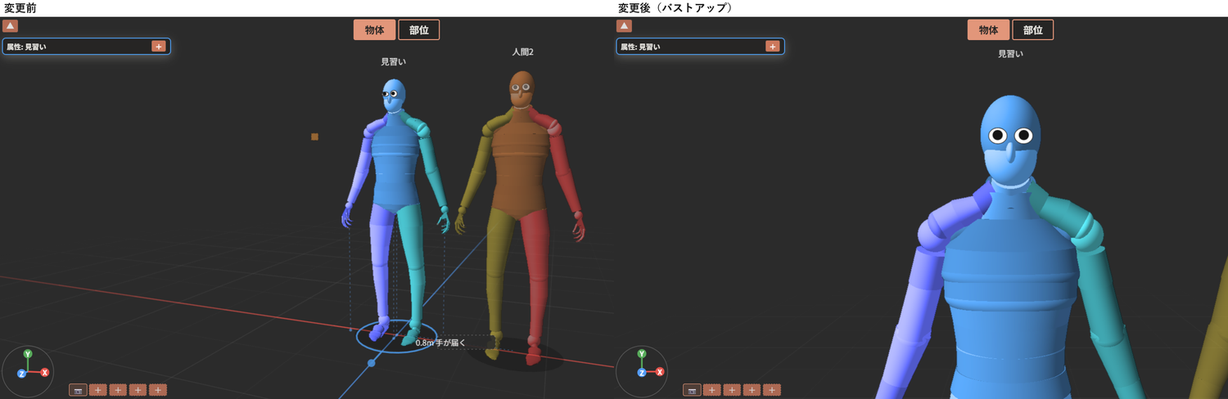Collapse panel with triangle button in 変更前 view
Image resolution: width=1228 pixels, height=399 pixels.
coord(10,26)
